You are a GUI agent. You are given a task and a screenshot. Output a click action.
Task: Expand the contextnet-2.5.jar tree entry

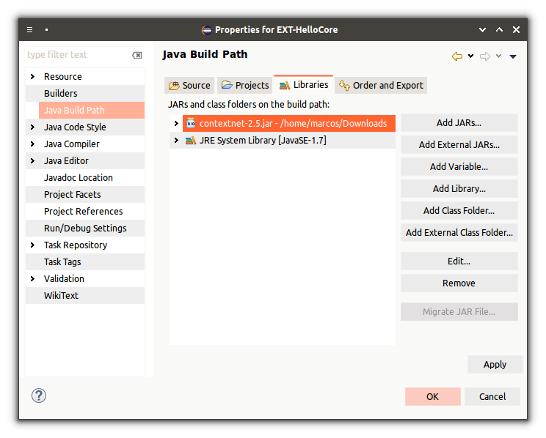176,123
